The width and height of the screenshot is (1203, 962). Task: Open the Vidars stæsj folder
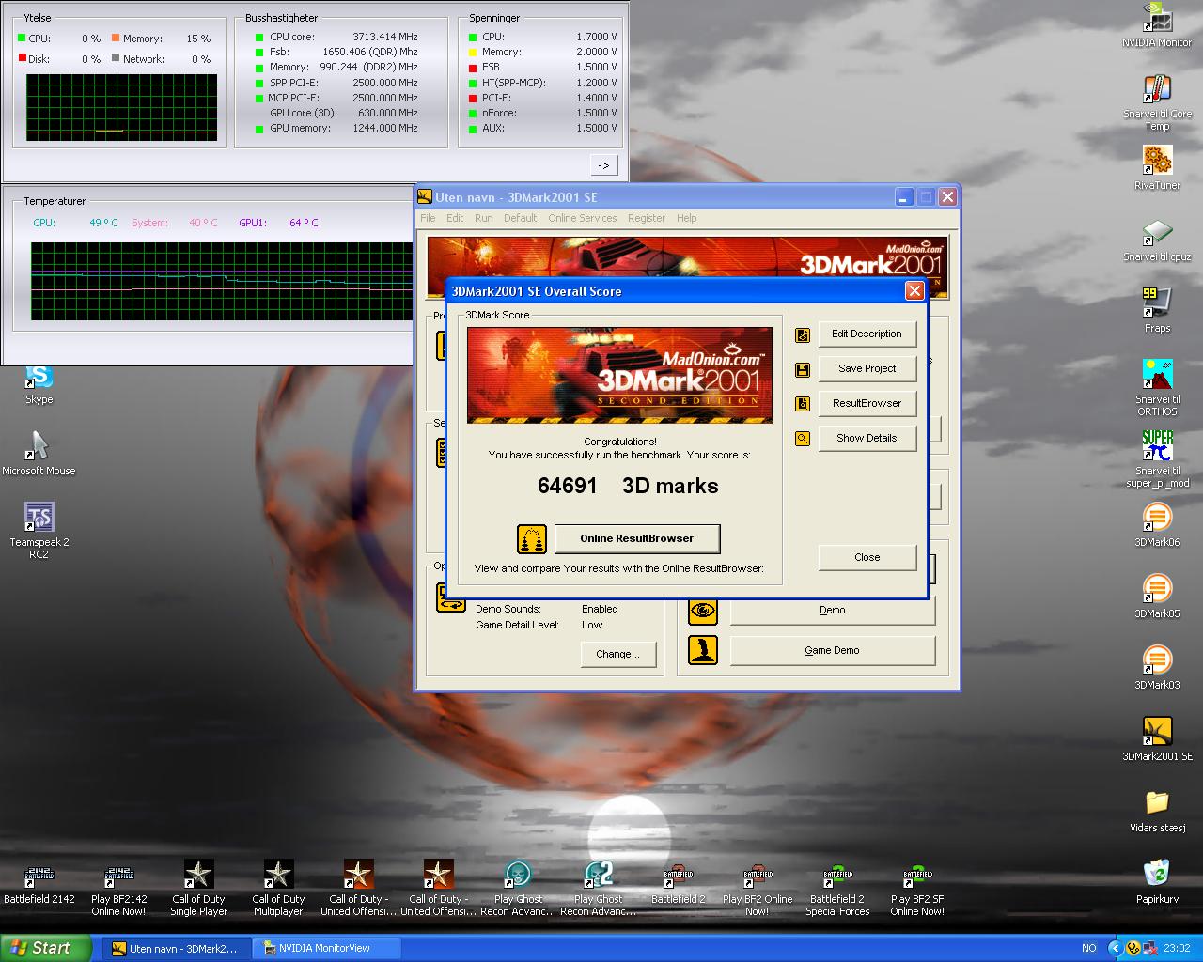[x=1157, y=804]
